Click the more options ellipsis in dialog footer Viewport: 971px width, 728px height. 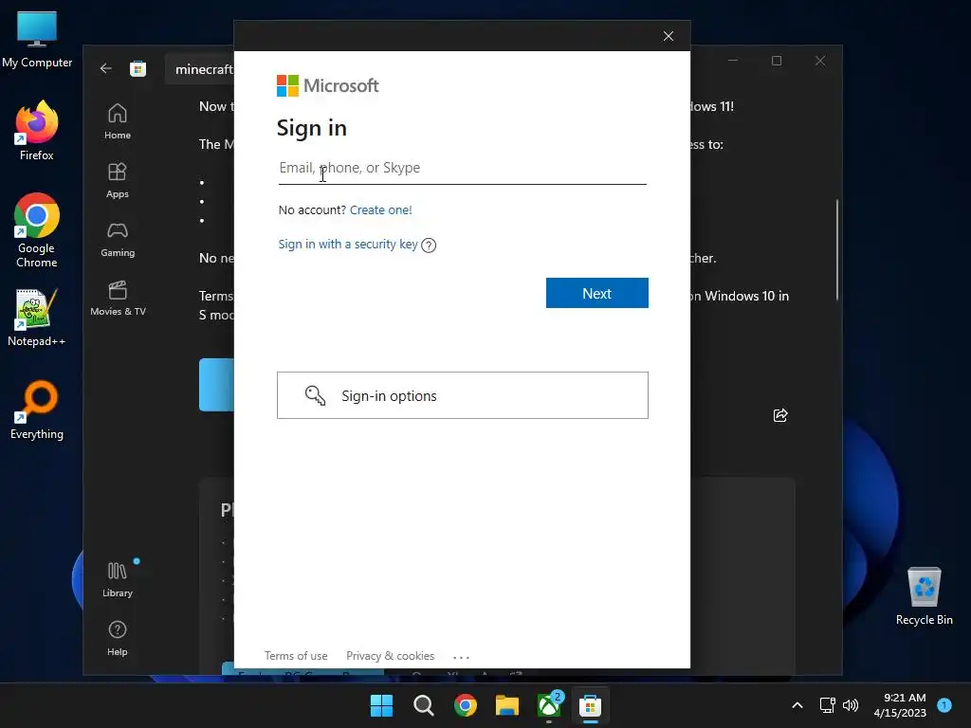point(462,657)
